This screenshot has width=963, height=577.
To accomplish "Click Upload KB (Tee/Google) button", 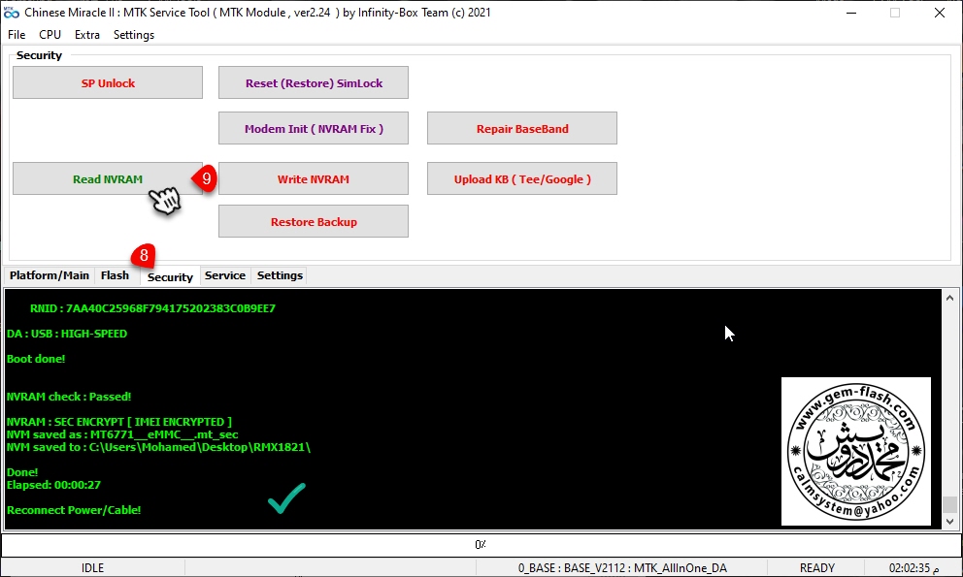I will (x=522, y=178).
